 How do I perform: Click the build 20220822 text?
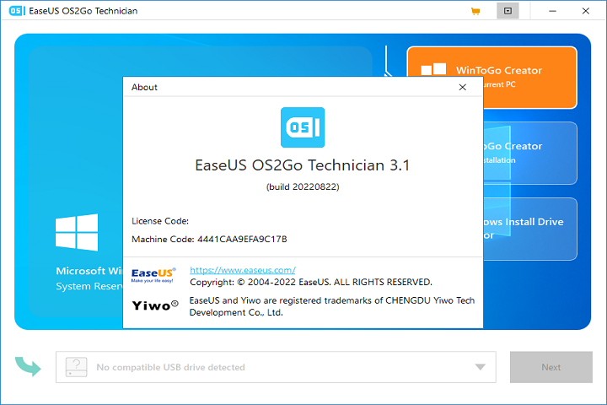pyautogui.click(x=303, y=186)
